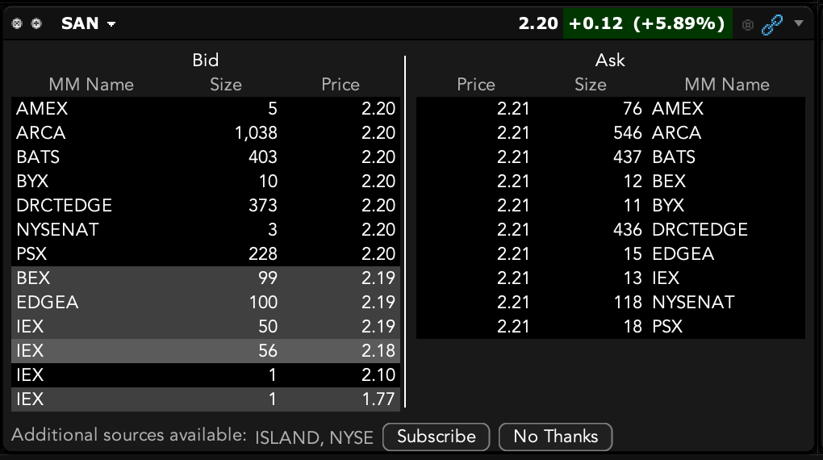This screenshot has height=460, width=823.
Task: Dismiss with the No Thanks button
Action: pyautogui.click(x=555, y=437)
